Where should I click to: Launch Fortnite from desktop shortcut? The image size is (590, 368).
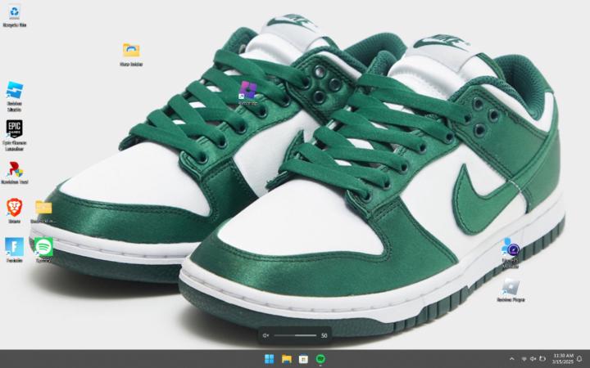pyautogui.click(x=15, y=246)
